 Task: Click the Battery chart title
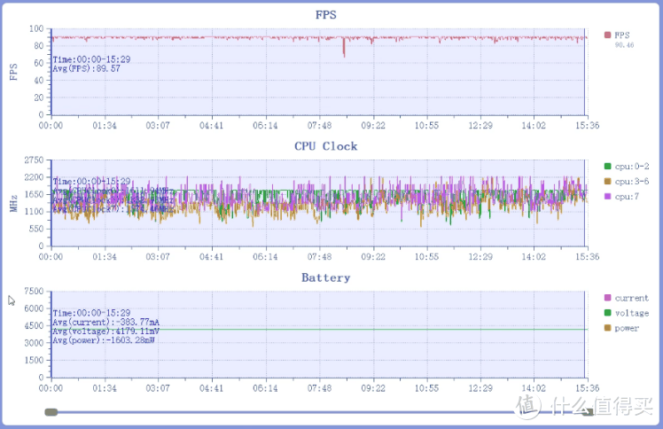[x=325, y=277]
